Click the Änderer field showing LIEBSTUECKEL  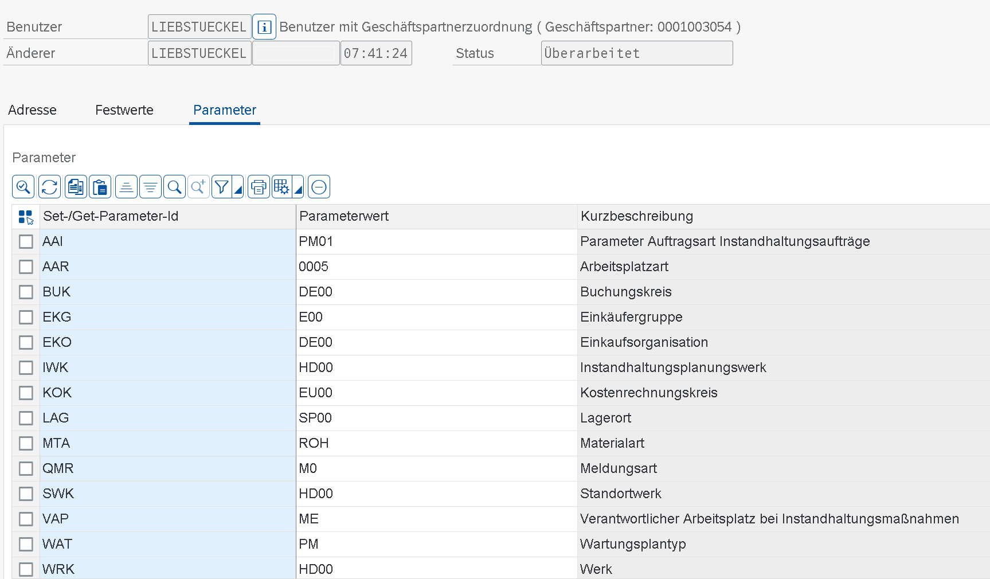199,53
